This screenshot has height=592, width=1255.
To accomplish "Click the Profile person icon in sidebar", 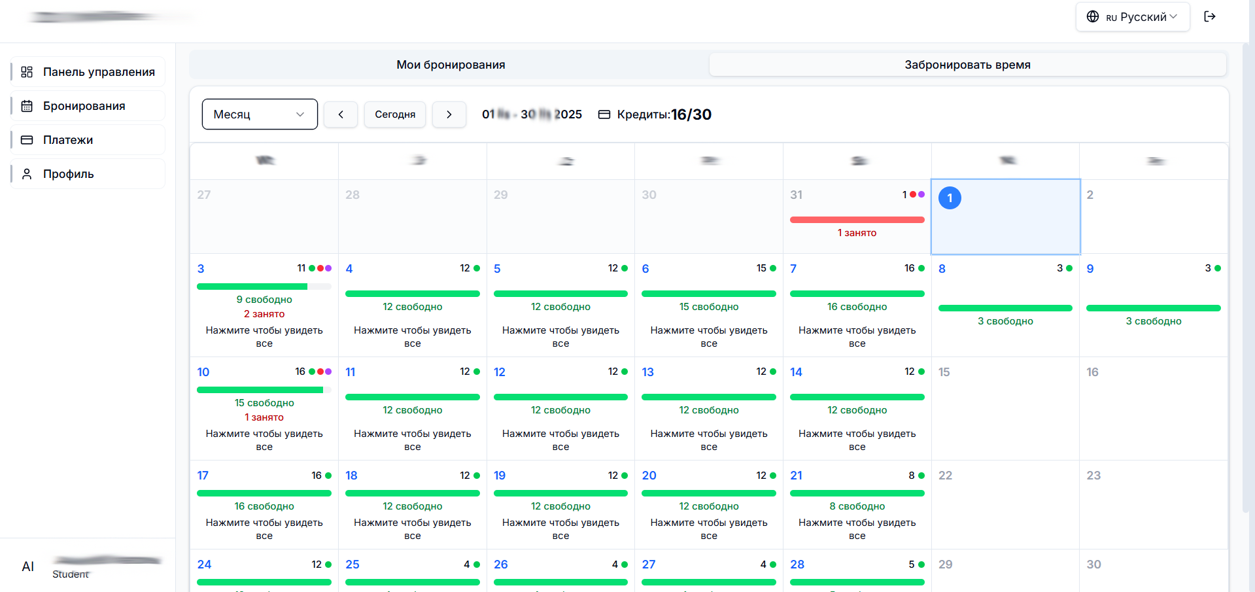I will pyautogui.click(x=27, y=174).
